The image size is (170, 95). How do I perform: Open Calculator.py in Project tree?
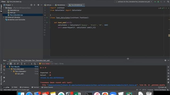[13, 10]
